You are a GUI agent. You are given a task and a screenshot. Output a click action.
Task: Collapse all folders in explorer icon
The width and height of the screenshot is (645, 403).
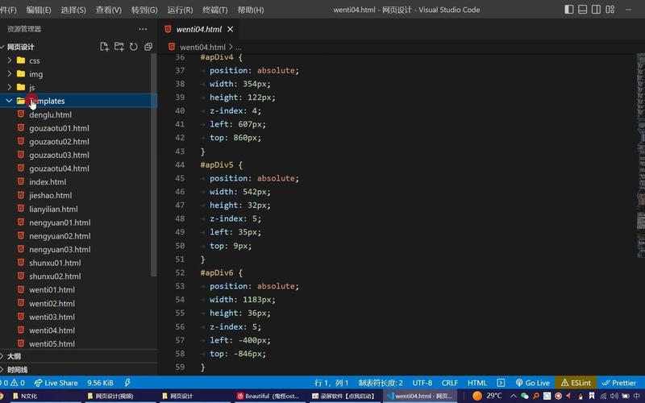tap(148, 47)
